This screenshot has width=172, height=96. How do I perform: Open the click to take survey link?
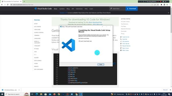tap(98, 24)
